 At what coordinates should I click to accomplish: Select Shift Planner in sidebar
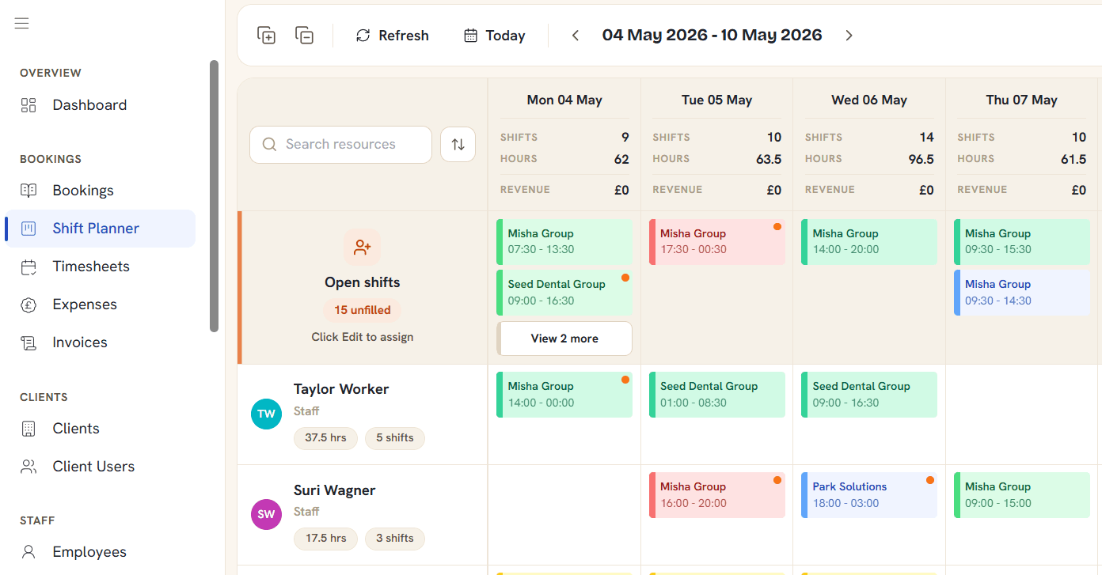coord(100,229)
